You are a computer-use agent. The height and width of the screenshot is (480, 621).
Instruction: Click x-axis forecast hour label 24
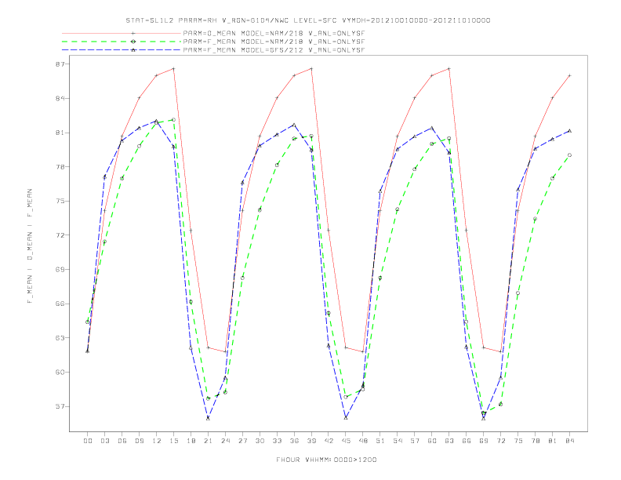click(225, 441)
